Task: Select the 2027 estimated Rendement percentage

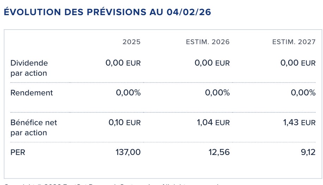Action: 303,93
